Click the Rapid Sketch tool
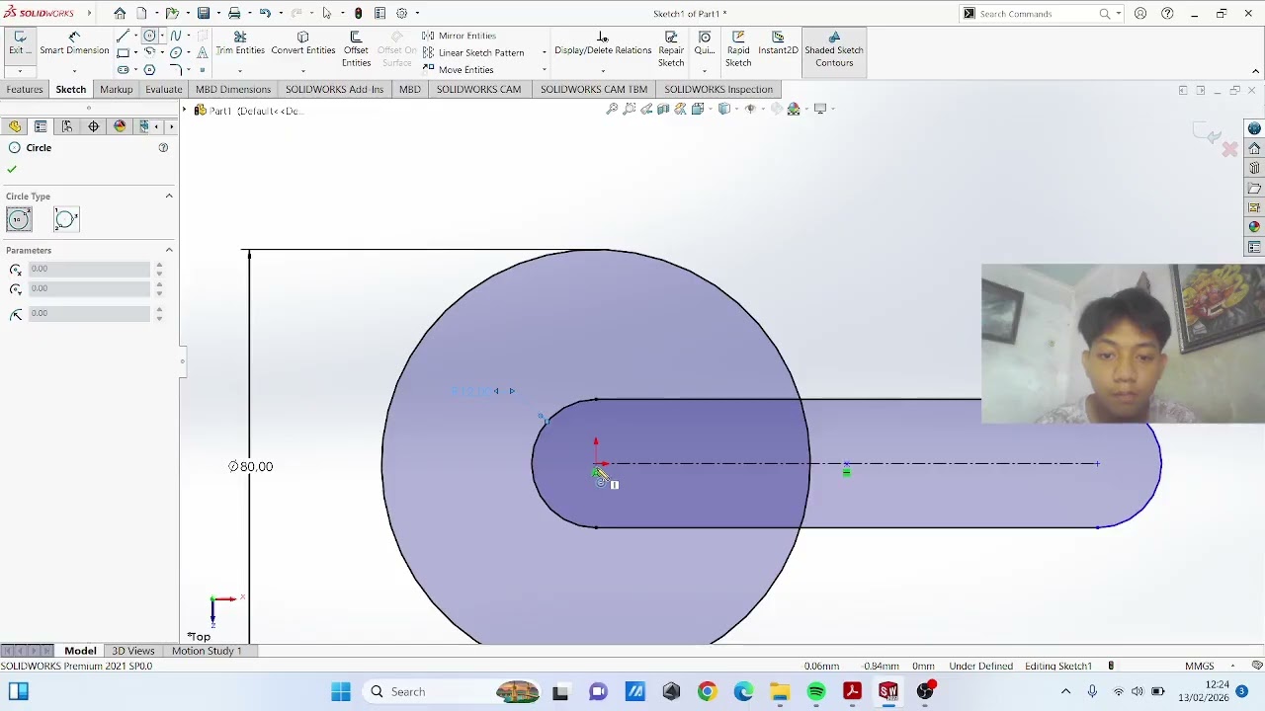Screen dimensions: 1265x711 pyautogui.click(x=738, y=49)
